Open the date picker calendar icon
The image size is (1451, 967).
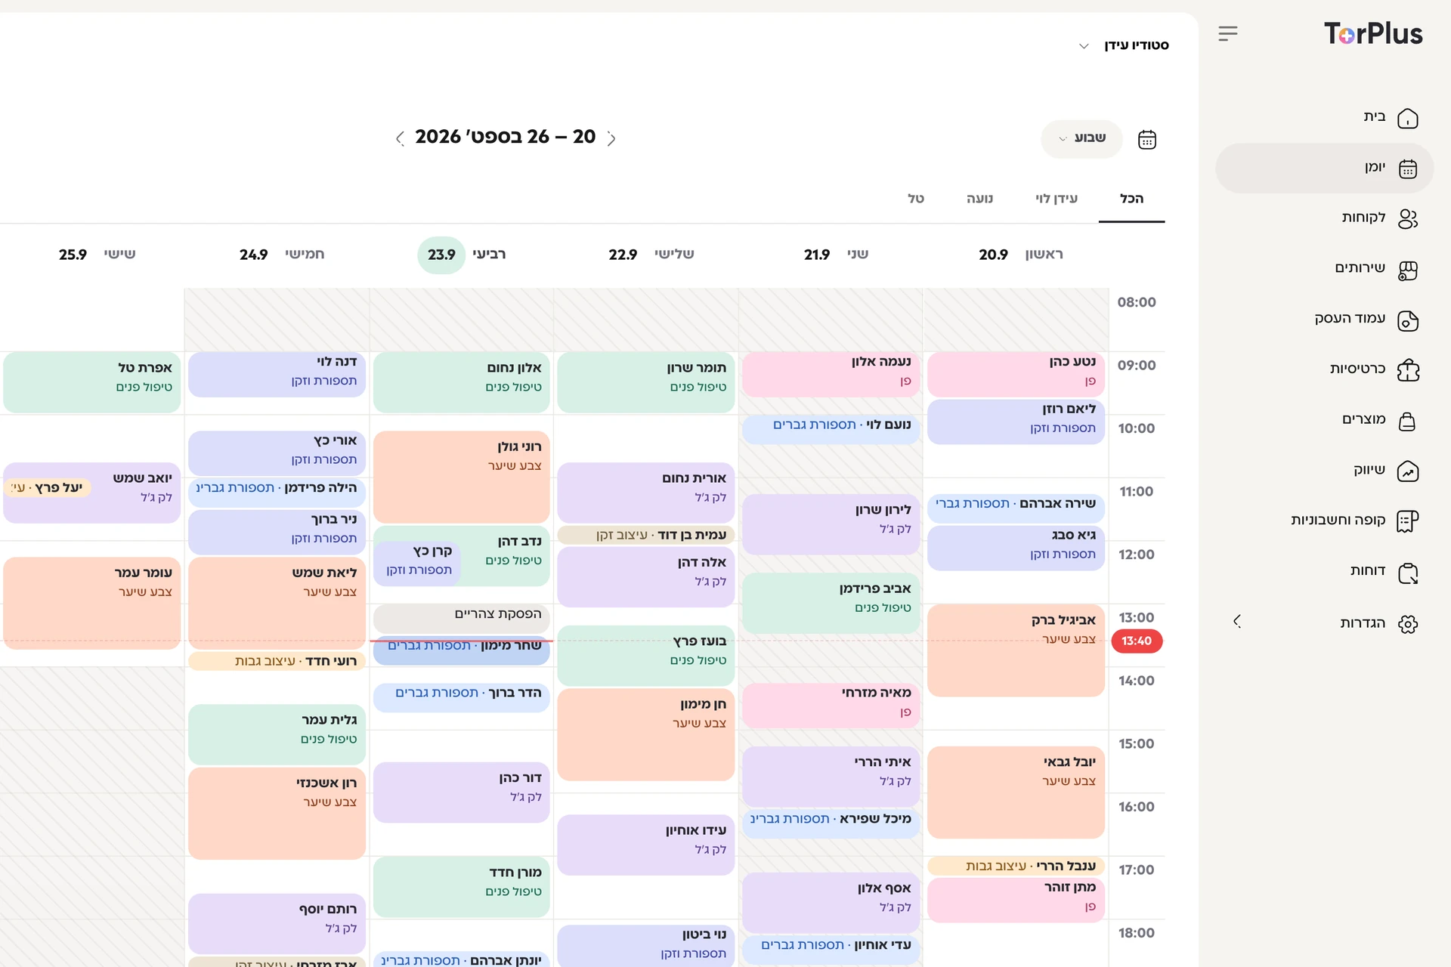click(x=1146, y=139)
